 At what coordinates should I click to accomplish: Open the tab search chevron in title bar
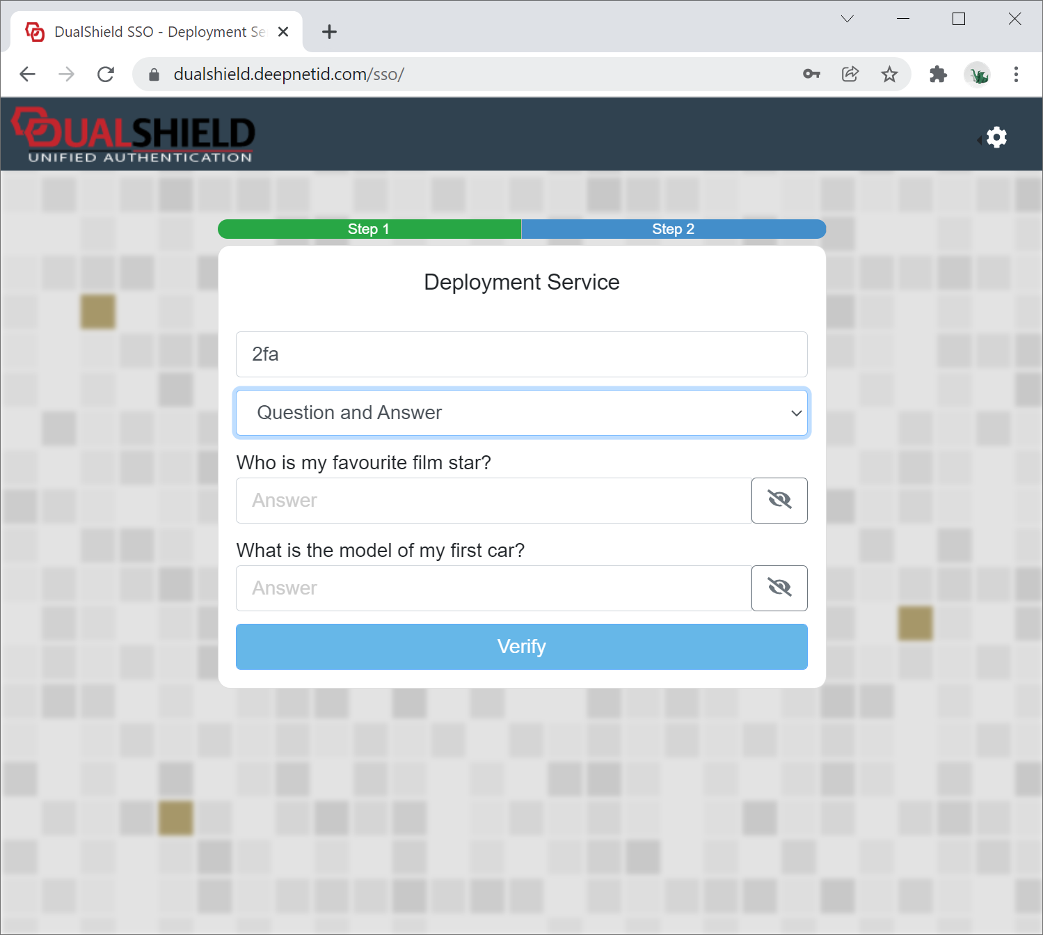(x=847, y=19)
